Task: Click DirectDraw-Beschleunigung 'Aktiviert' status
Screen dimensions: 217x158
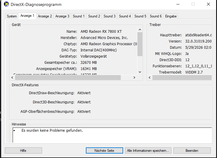Action: [84, 93]
